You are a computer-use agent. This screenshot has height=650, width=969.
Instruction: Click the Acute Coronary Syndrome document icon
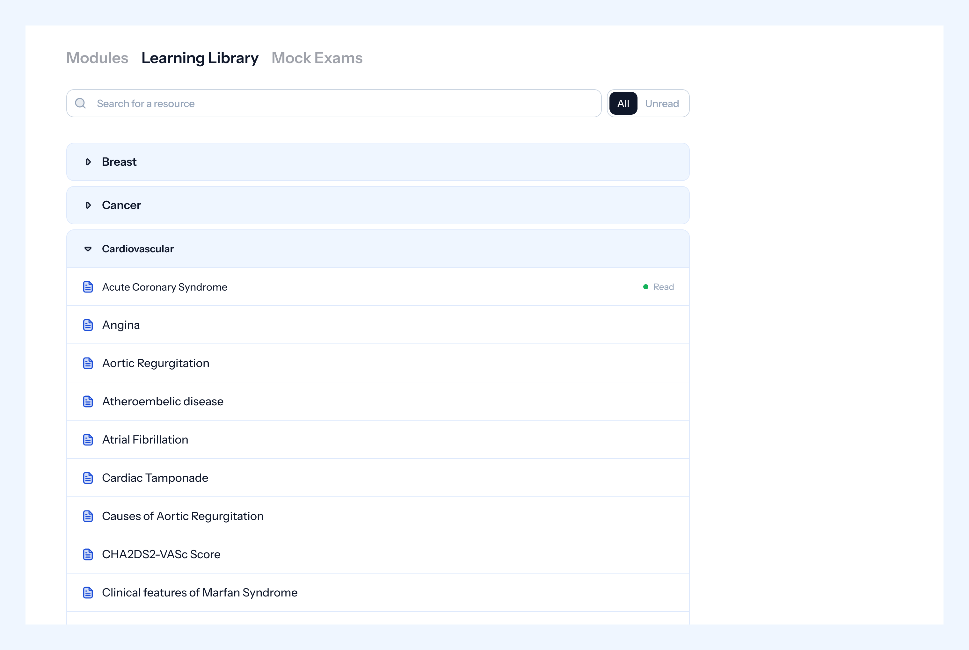click(x=88, y=287)
